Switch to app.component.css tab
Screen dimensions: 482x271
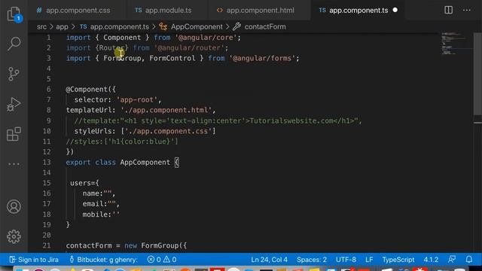pyautogui.click(x=73, y=10)
